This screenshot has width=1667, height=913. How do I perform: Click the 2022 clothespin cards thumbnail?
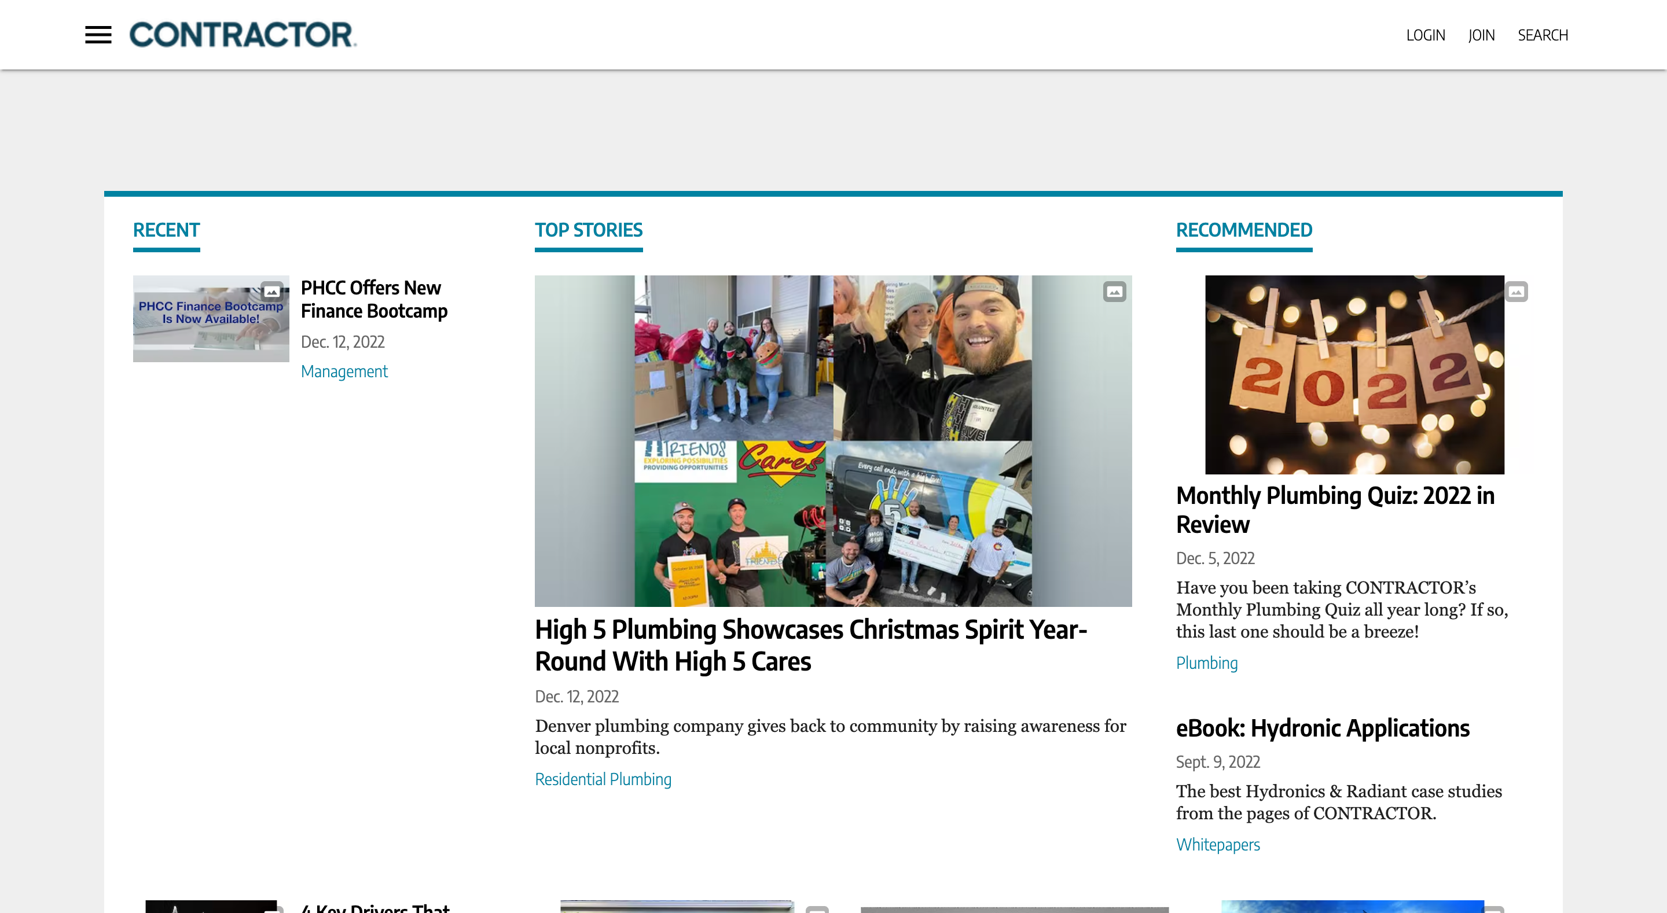click(x=1354, y=375)
